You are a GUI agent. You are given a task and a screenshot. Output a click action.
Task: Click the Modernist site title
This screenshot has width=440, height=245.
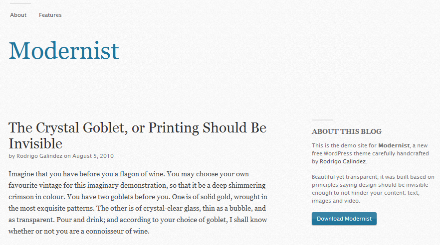(64, 51)
